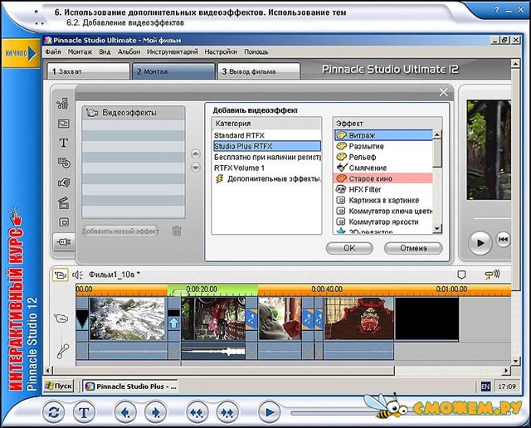Open the Альбом menu
This screenshot has width=531, height=428.
(129, 51)
